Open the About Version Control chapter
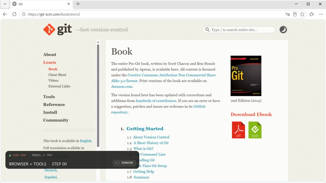The width and height of the screenshot is (326, 183). click(151, 137)
